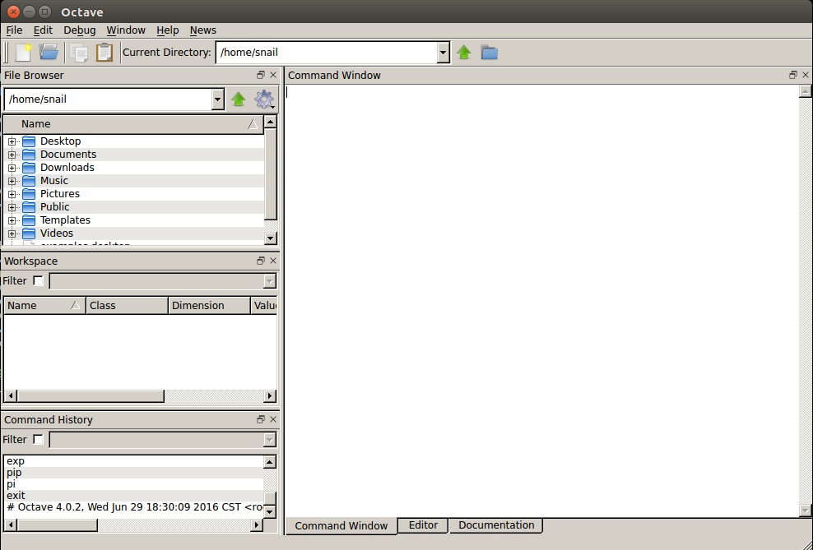Close the Command Window panel
Viewport: 813px width, 550px height.
(x=806, y=75)
